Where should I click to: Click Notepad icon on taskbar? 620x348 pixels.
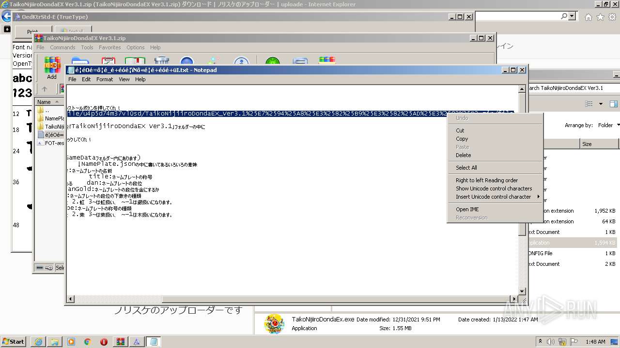click(x=154, y=342)
